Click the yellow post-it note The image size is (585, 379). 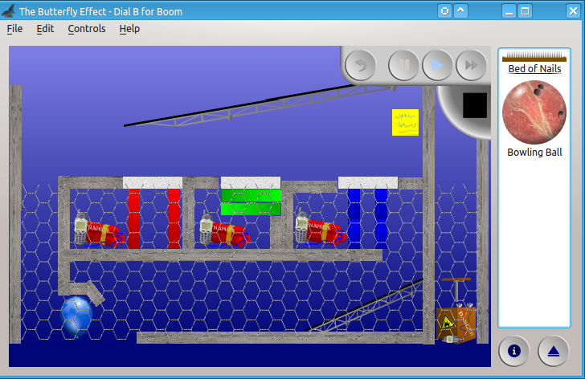[405, 123]
